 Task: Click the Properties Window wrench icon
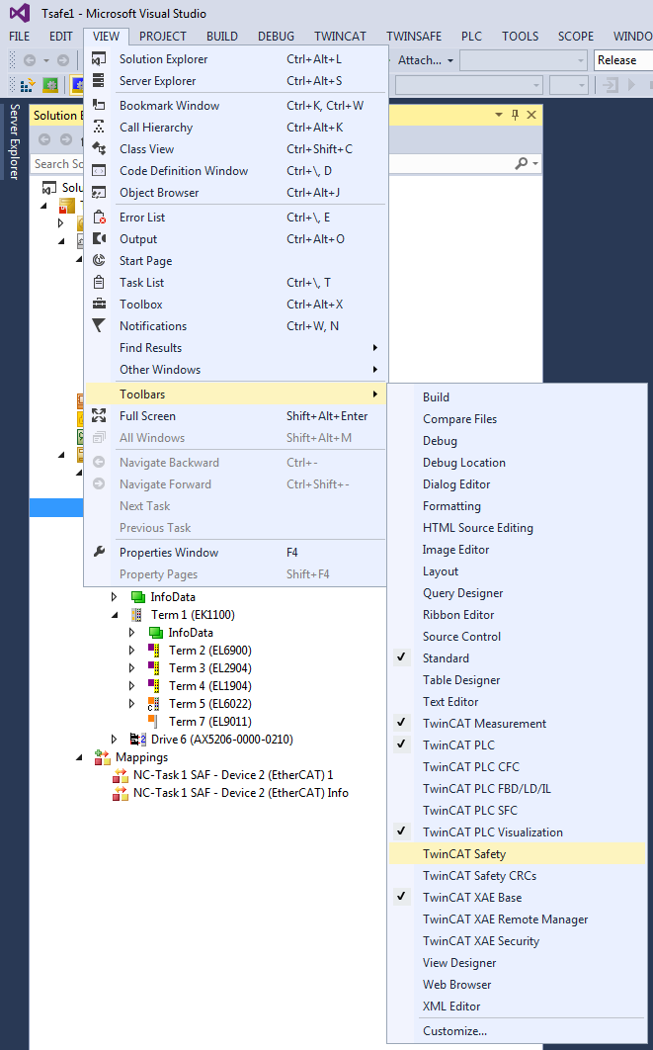click(99, 553)
